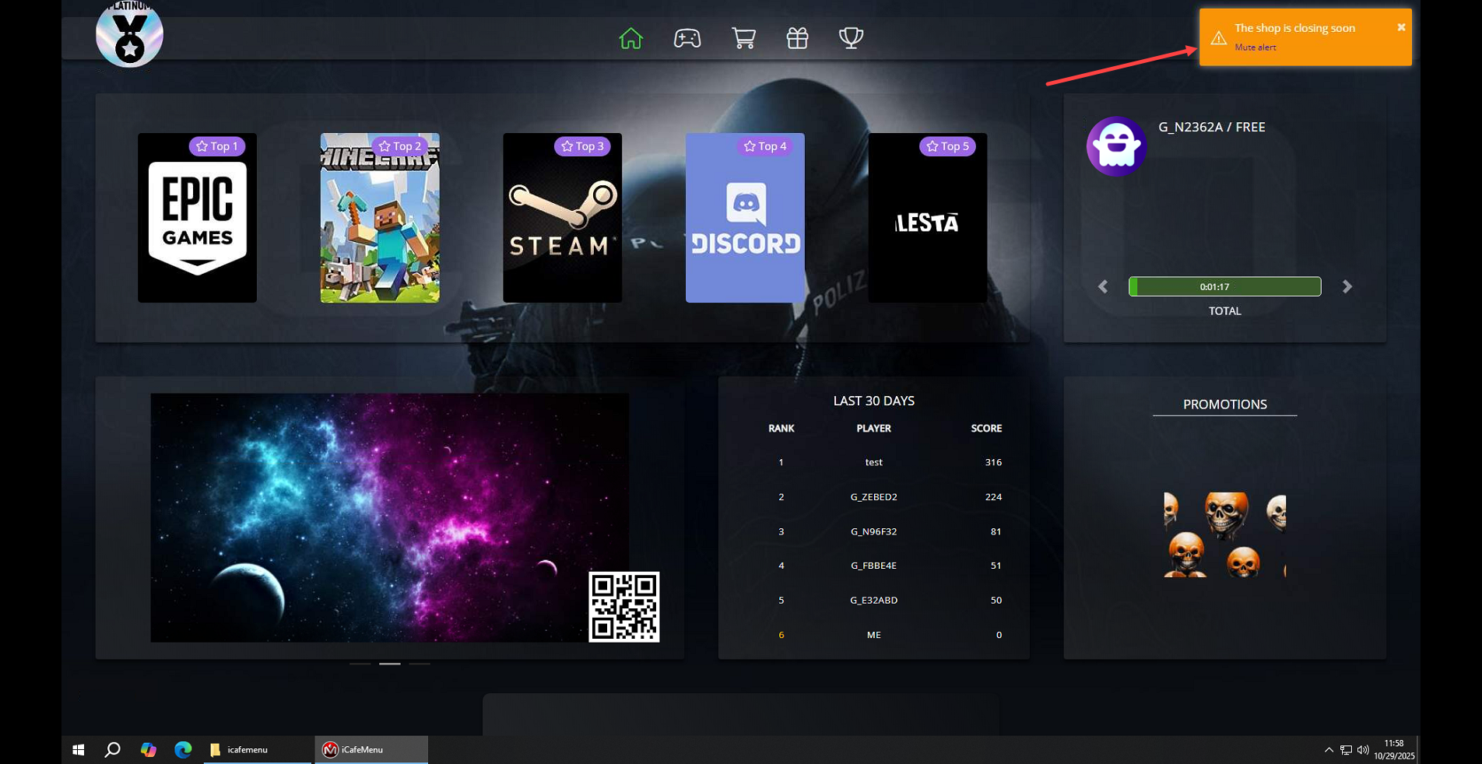Launch Microsoft Edge from the taskbar
This screenshot has width=1482, height=764.
pos(183,750)
